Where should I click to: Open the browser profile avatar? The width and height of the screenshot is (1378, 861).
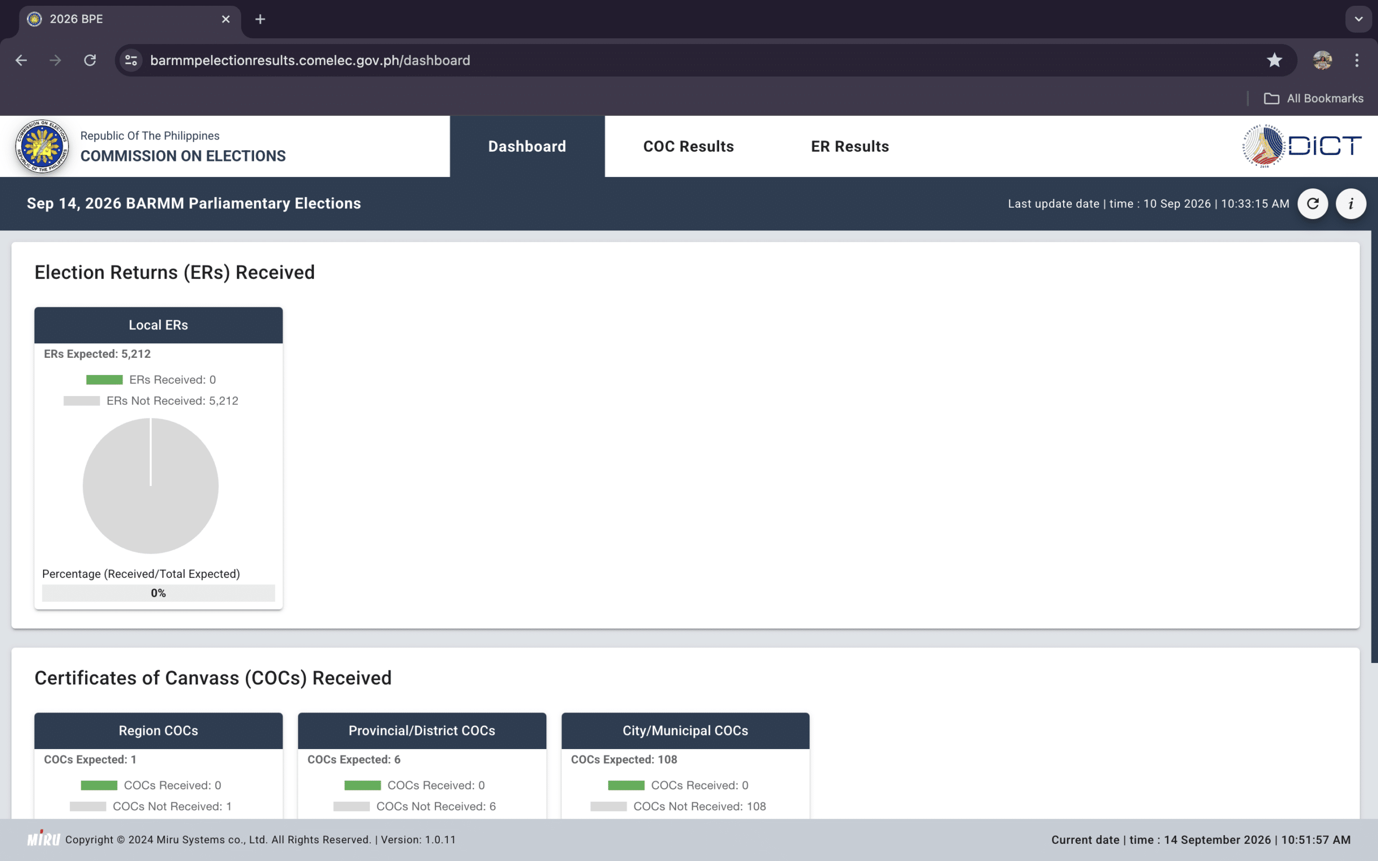coord(1322,60)
